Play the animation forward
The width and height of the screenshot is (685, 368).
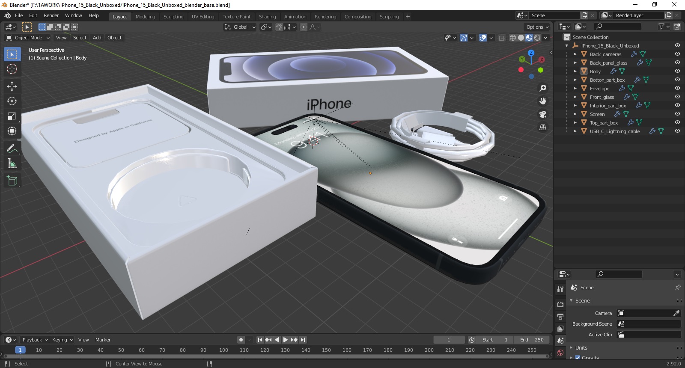point(286,340)
